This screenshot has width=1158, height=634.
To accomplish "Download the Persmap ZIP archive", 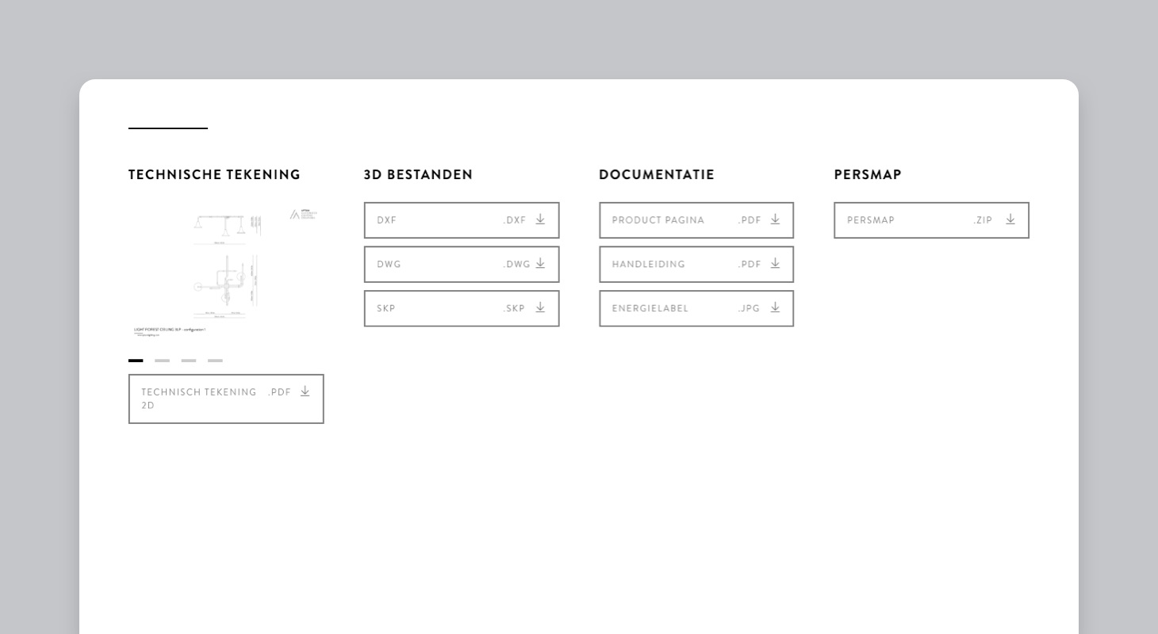I will 931,220.
